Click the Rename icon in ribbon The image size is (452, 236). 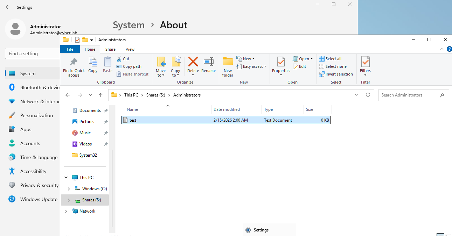click(209, 62)
